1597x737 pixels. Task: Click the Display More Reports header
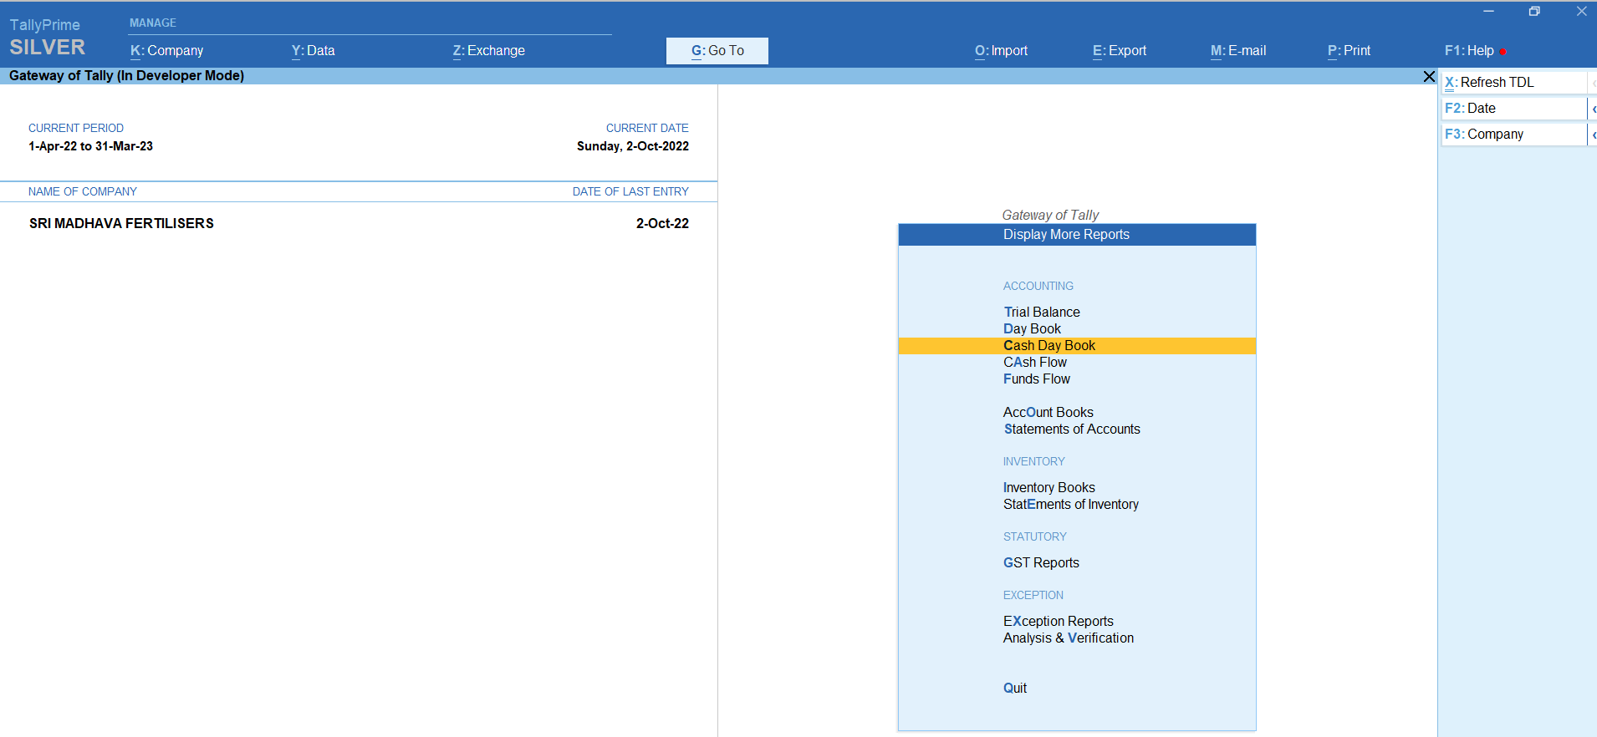coord(1077,235)
